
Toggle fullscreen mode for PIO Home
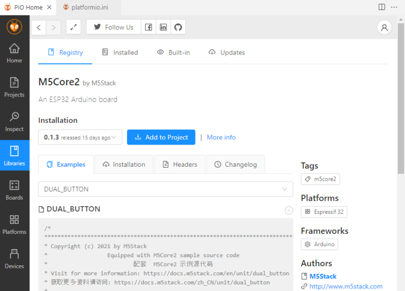pos(73,27)
